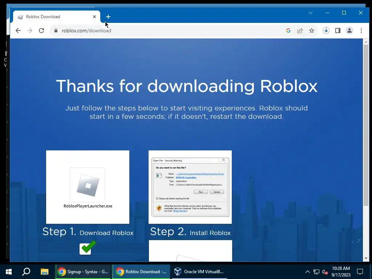
Task: Minimize the Chrome window
Action: click(327, 13)
